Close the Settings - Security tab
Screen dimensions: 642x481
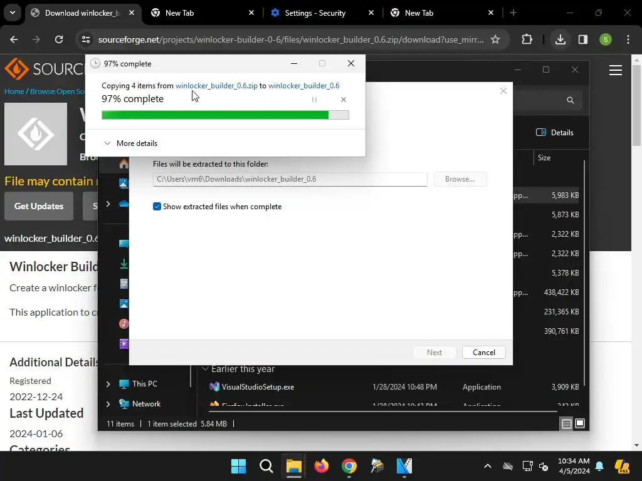click(x=371, y=13)
